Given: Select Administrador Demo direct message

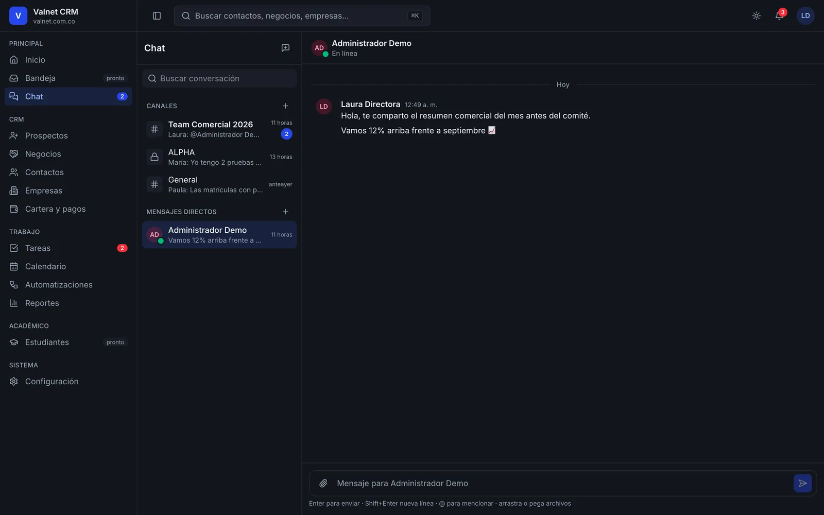Looking at the screenshot, I should (219, 235).
